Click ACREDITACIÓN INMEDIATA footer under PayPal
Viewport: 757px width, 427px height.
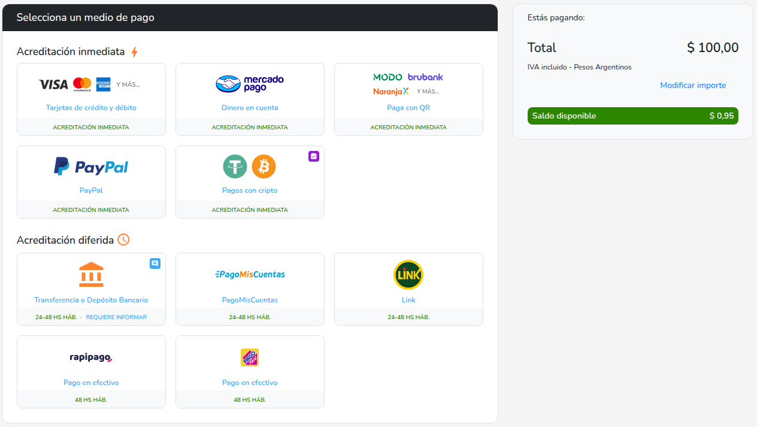coord(91,210)
